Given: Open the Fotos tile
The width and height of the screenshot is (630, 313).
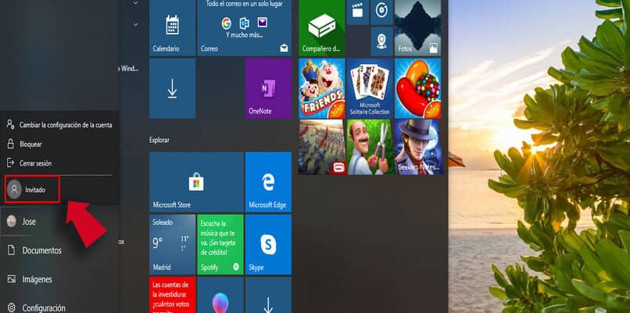Looking at the screenshot, I should [x=417, y=26].
